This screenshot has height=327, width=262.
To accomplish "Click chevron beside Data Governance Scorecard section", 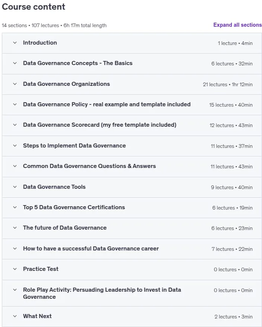I will click(x=15, y=125).
